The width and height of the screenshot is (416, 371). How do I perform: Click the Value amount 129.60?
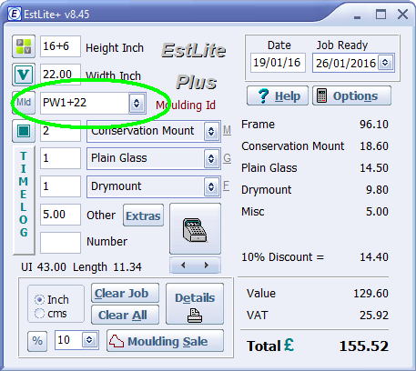[x=370, y=294]
